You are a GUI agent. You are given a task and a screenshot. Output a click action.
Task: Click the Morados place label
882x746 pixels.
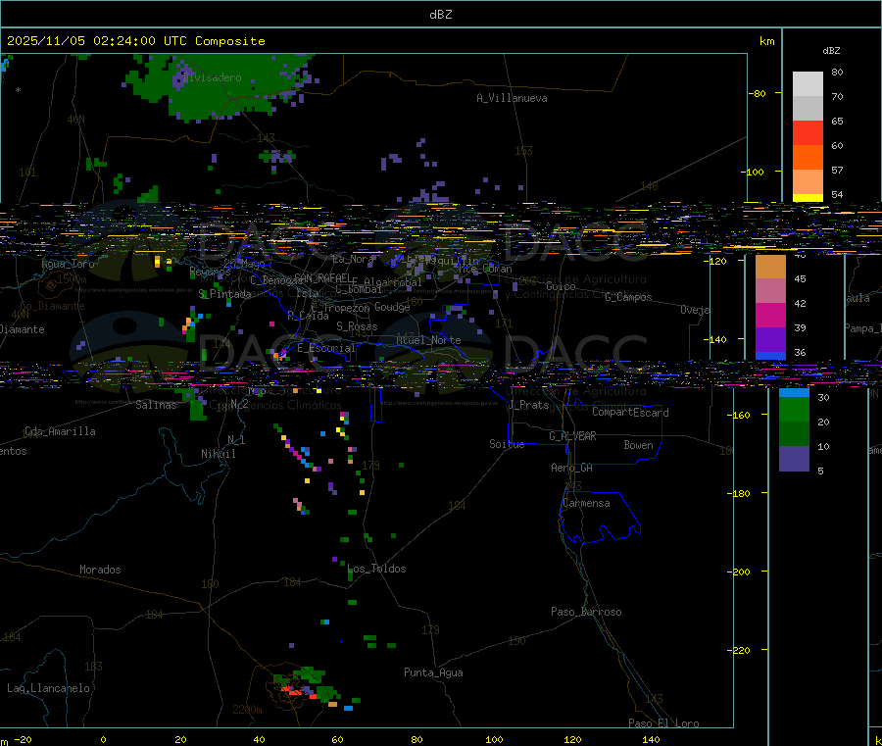[100, 570]
